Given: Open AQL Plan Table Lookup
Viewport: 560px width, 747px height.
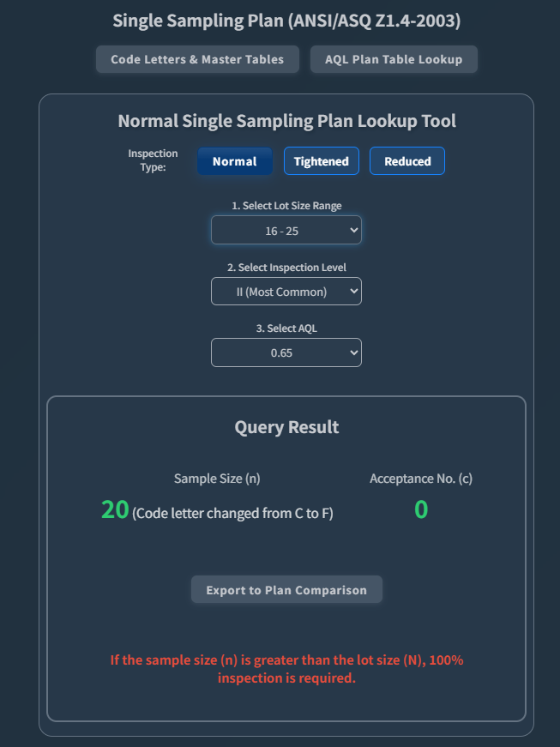Looking at the screenshot, I should [394, 59].
